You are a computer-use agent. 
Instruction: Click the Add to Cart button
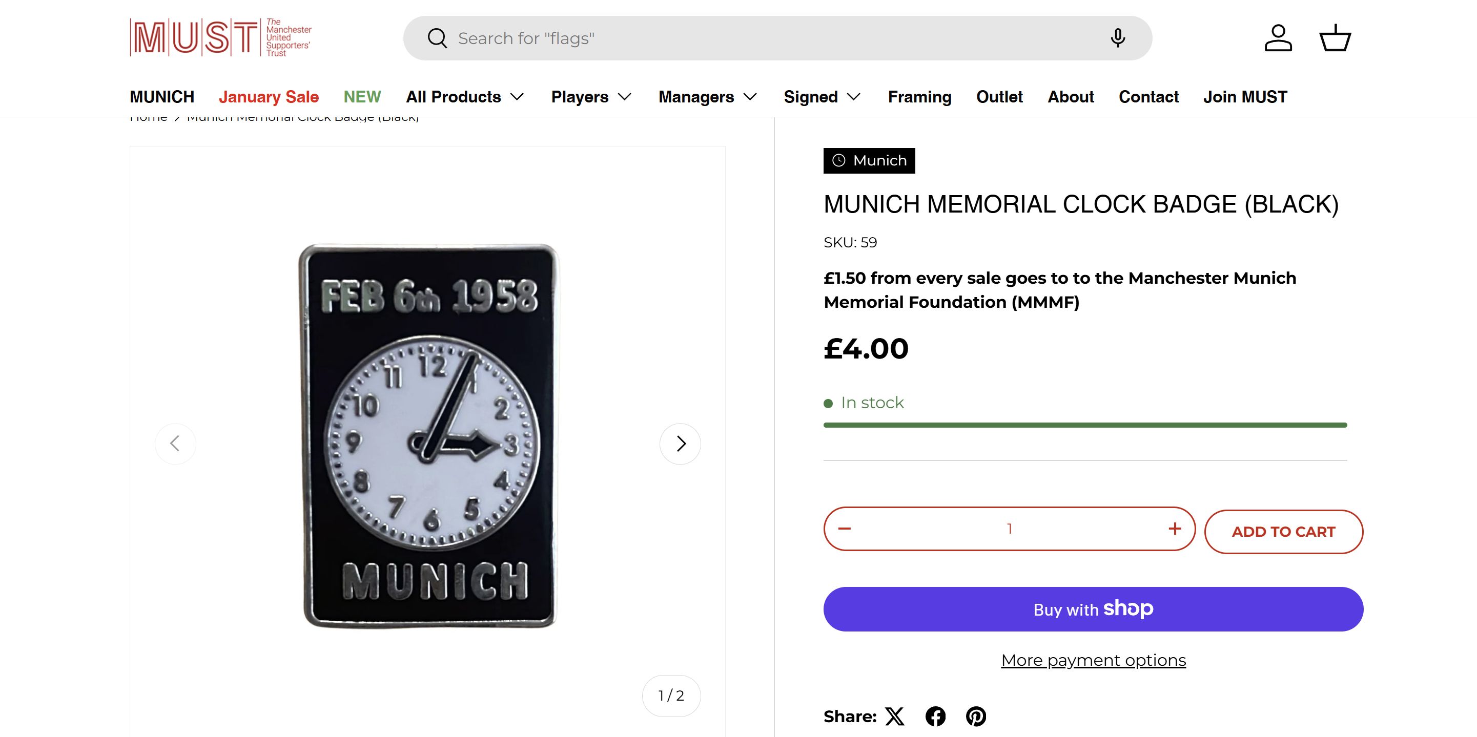(x=1283, y=532)
